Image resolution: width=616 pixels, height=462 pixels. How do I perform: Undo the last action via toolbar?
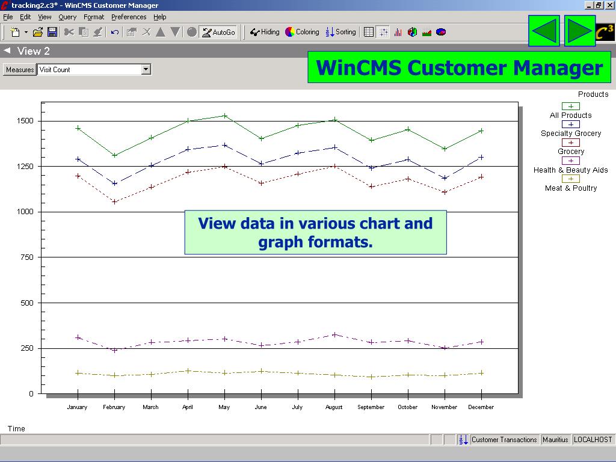[x=115, y=32]
